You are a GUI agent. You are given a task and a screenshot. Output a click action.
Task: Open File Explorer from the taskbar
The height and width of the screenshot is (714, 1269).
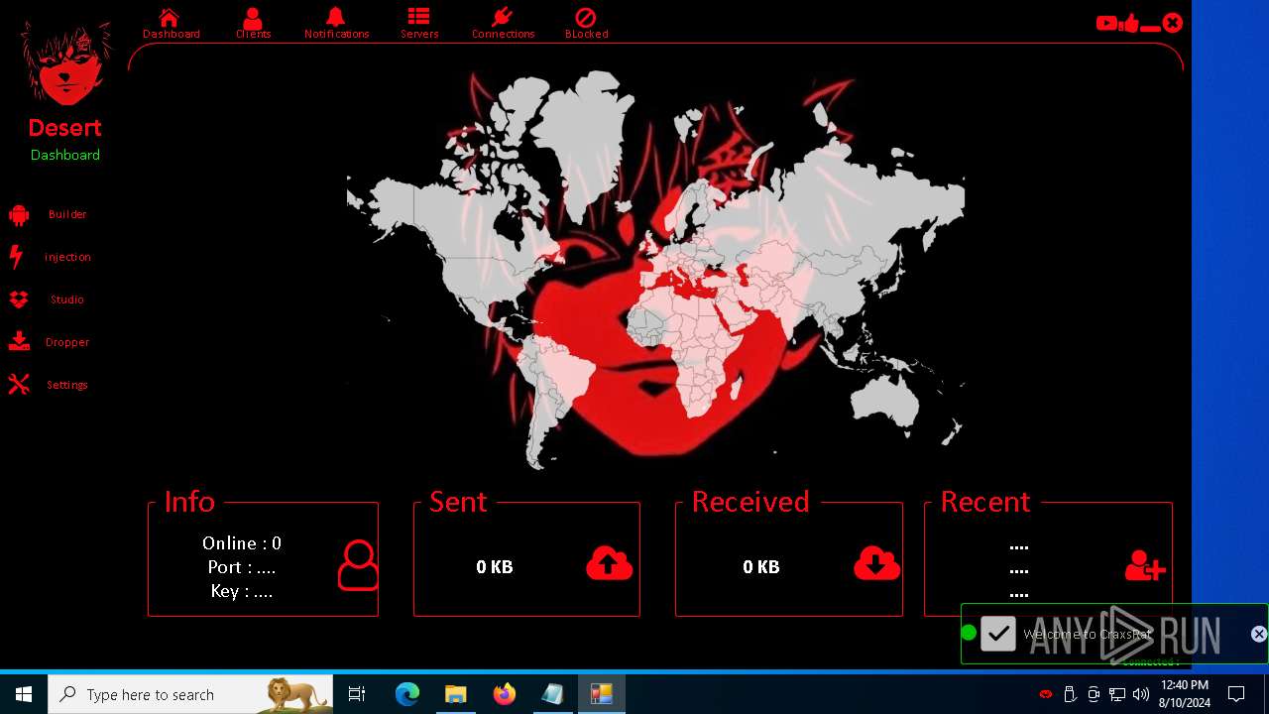pyautogui.click(x=455, y=694)
